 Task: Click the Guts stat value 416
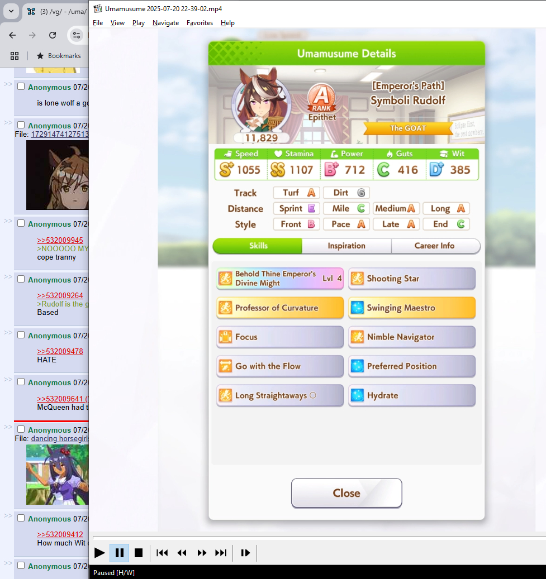point(408,170)
